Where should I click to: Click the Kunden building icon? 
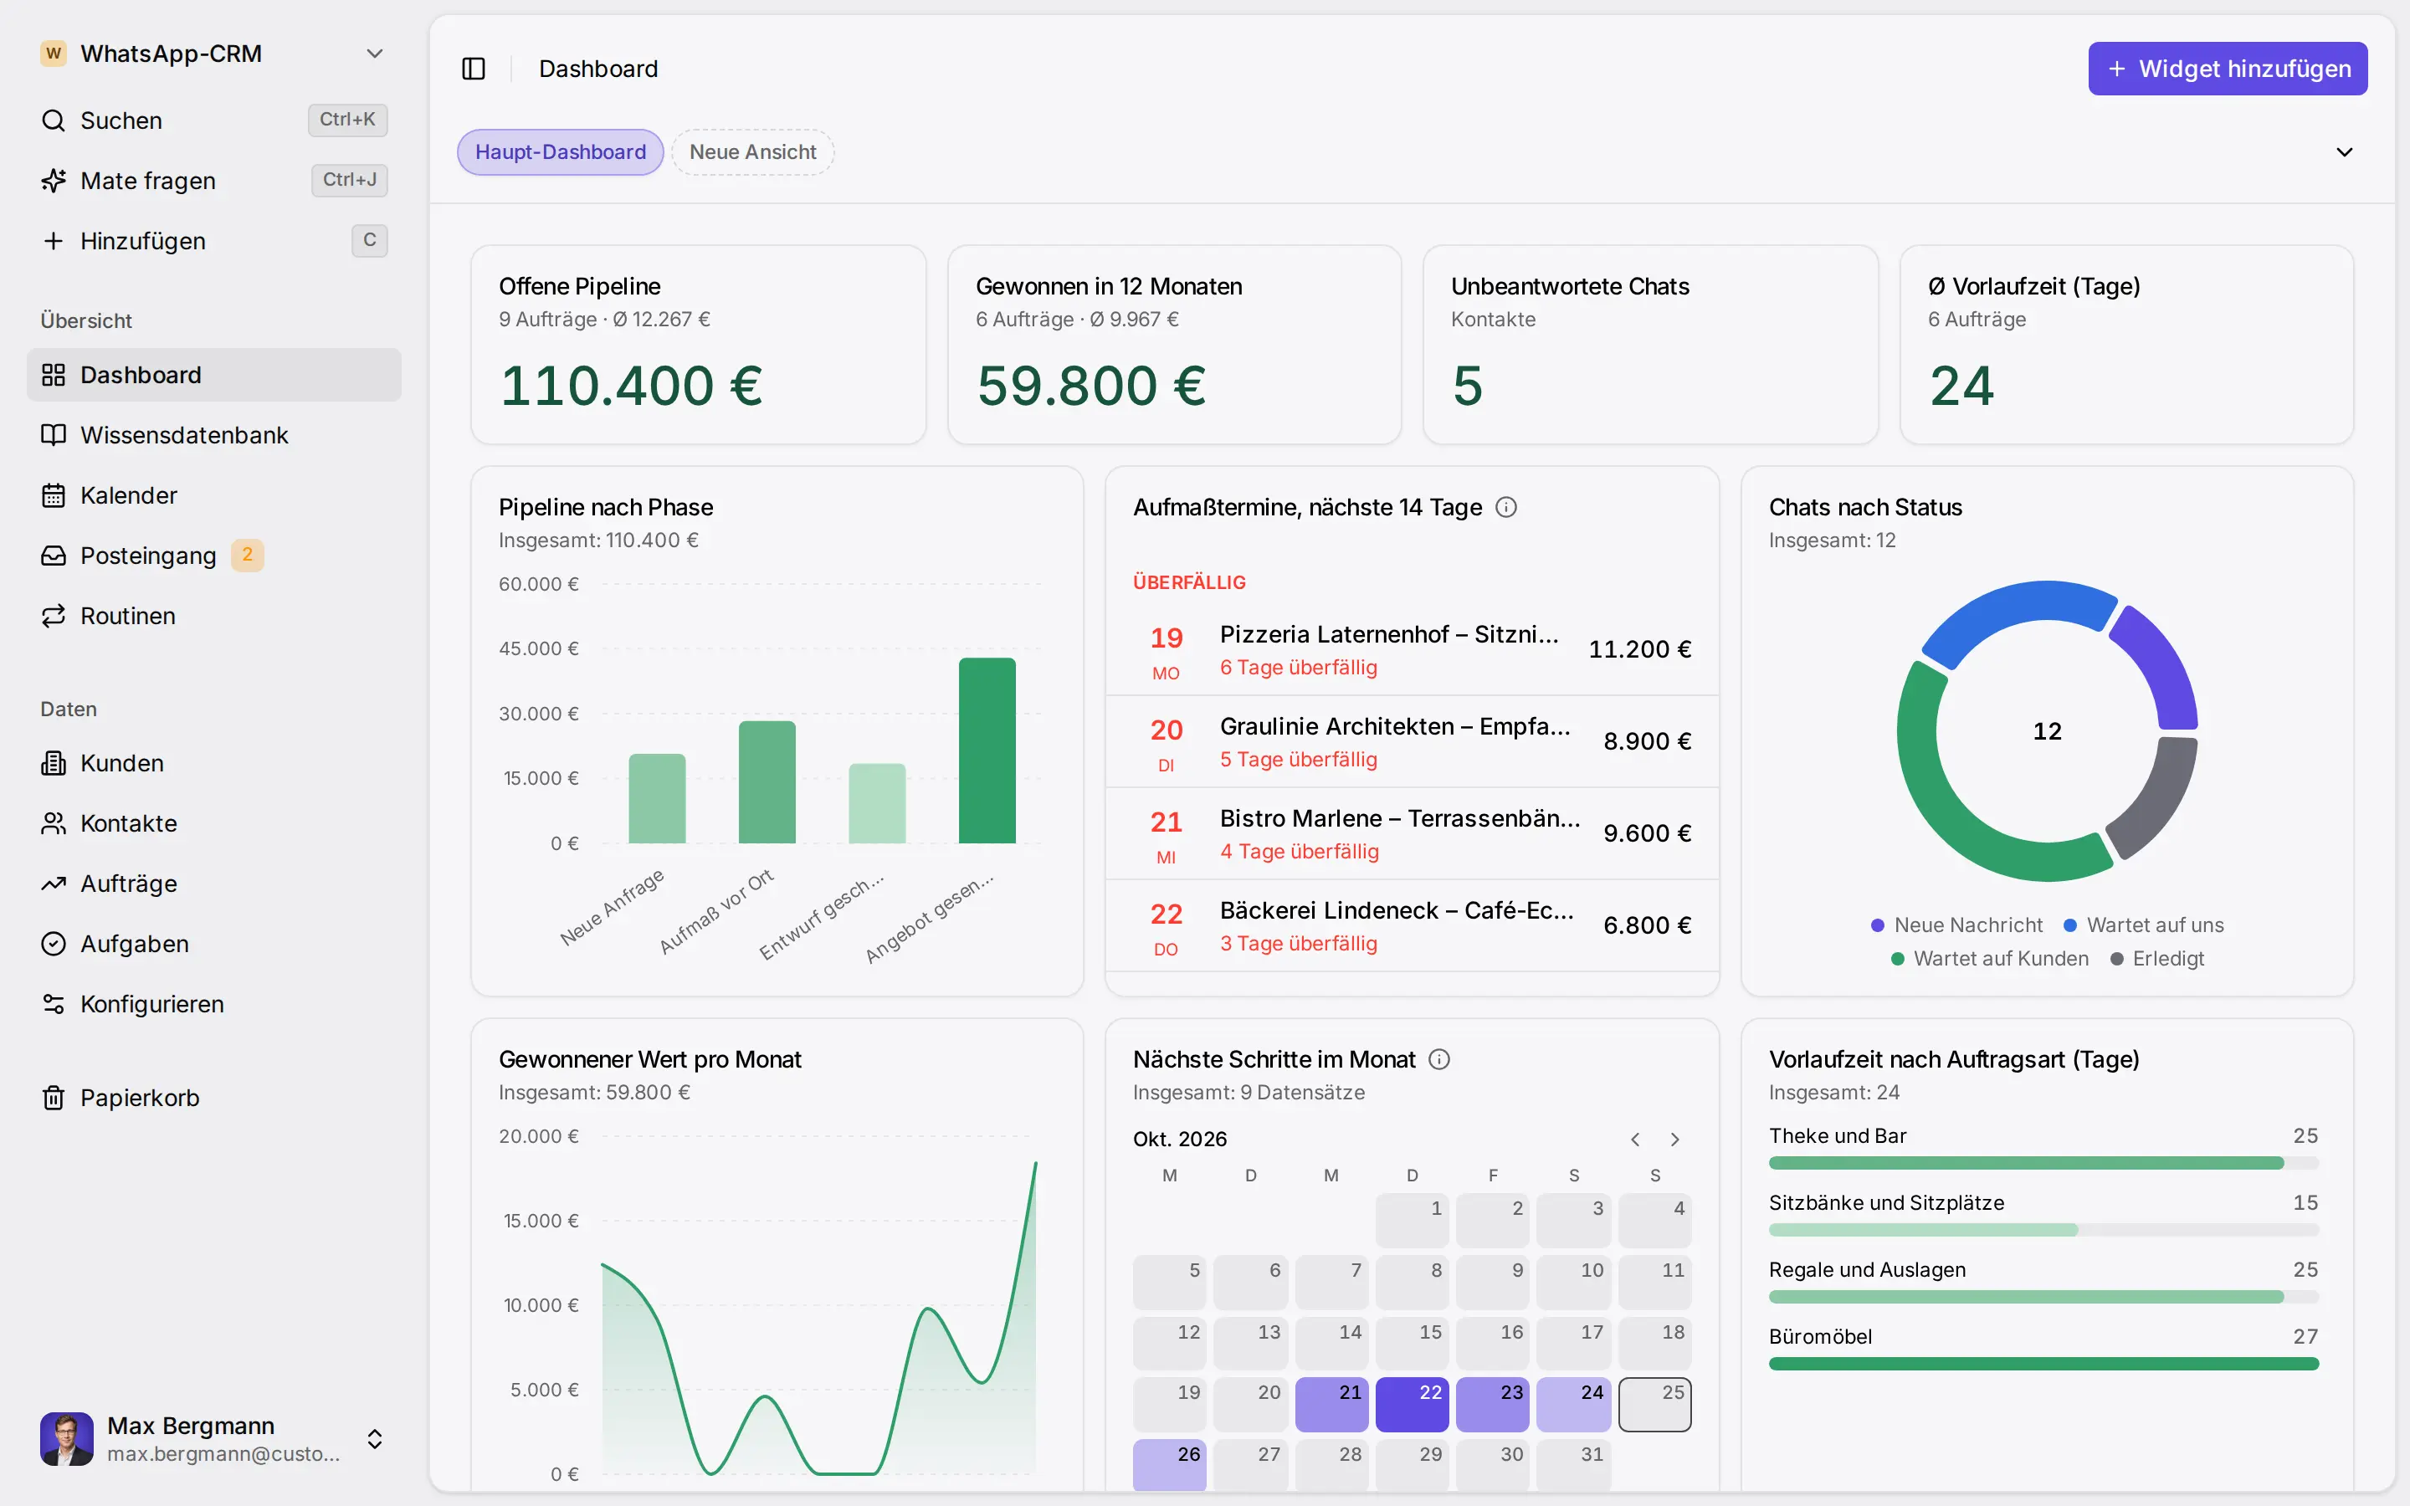[53, 763]
